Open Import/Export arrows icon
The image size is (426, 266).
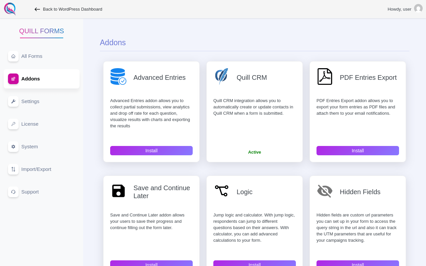tap(13, 169)
